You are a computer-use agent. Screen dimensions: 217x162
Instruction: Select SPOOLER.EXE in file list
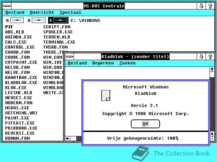(58, 32)
